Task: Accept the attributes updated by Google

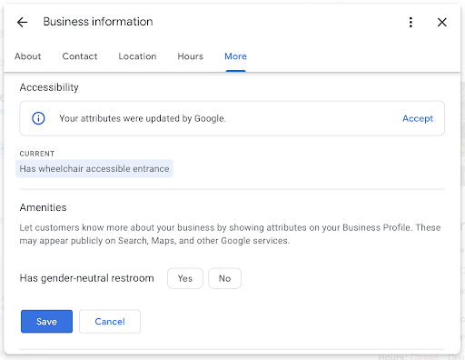Action: pyautogui.click(x=418, y=118)
